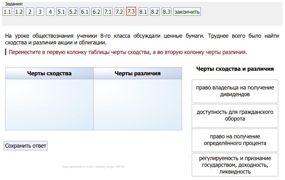Viewport: 285px width, 180px height.
Task: Switch to task 2
Action: tap(30, 12)
